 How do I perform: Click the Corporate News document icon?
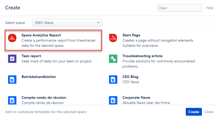(113, 100)
